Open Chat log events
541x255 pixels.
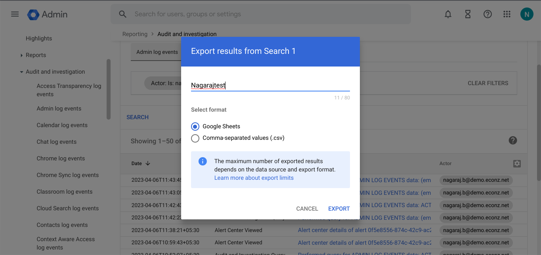click(57, 142)
